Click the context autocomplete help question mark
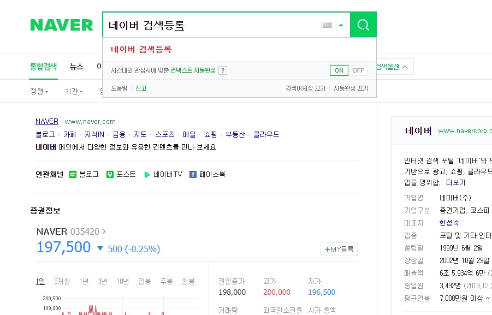This screenshot has width=492, height=315. point(223,70)
